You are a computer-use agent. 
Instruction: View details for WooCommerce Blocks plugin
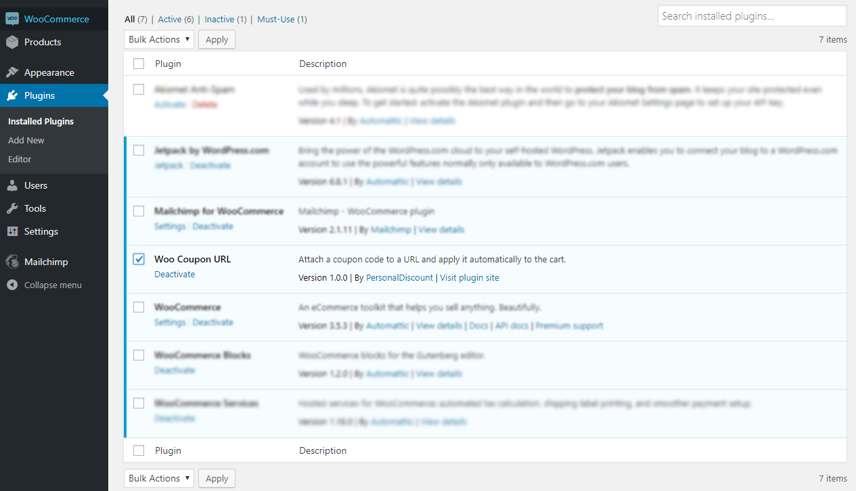pyautogui.click(x=439, y=374)
